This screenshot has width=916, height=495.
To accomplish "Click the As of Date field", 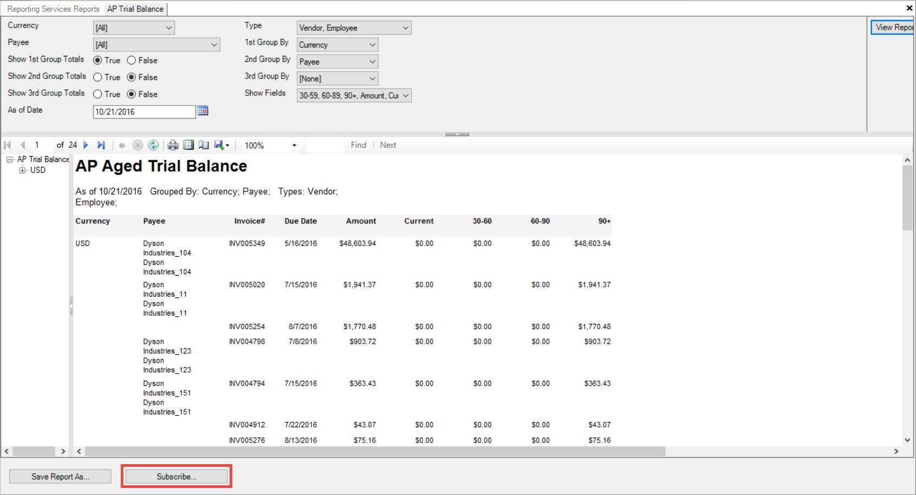I will pos(144,112).
